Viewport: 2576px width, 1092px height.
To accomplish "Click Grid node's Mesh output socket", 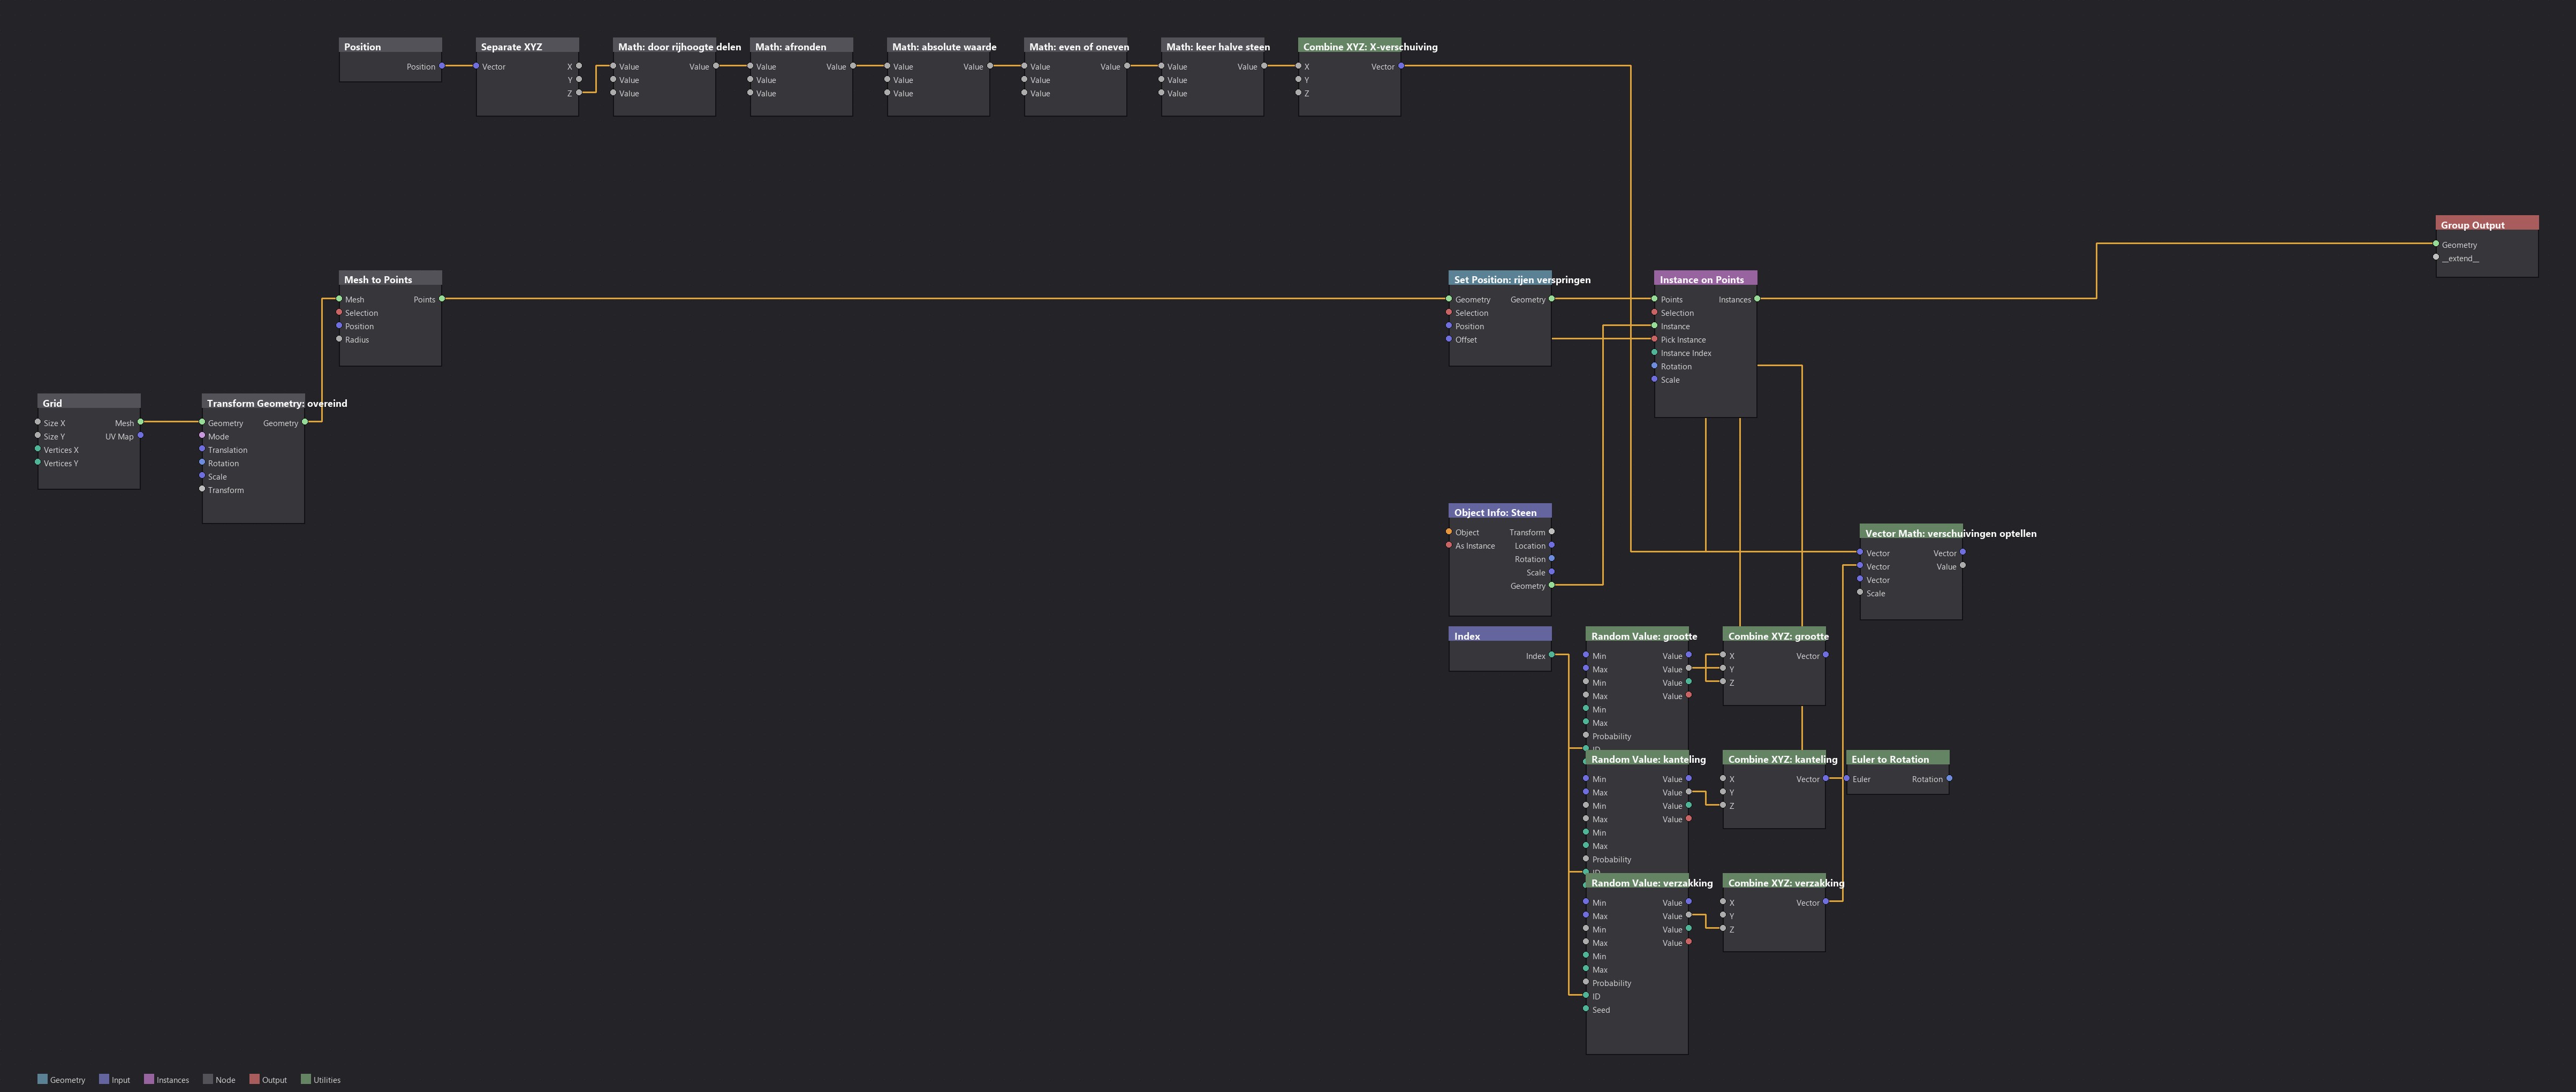I will pyautogui.click(x=141, y=422).
